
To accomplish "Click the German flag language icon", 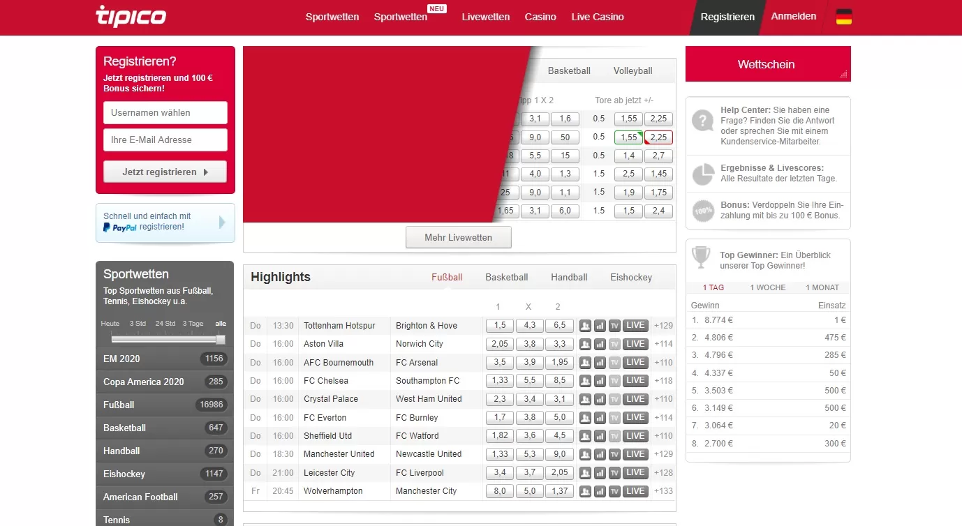I will tap(844, 17).
